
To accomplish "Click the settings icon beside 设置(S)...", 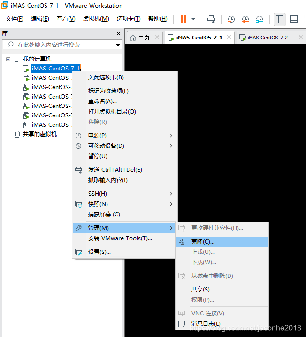I will [x=78, y=252].
